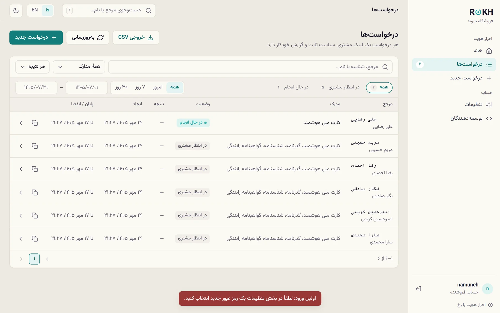Open details chevron for مریم حسینی row

[21, 146]
